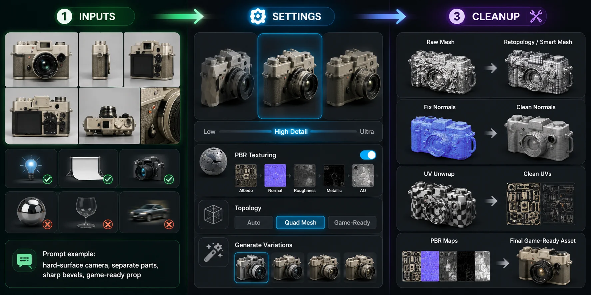Open the Cleanup step header
591x295 pixels.
pos(496,16)
